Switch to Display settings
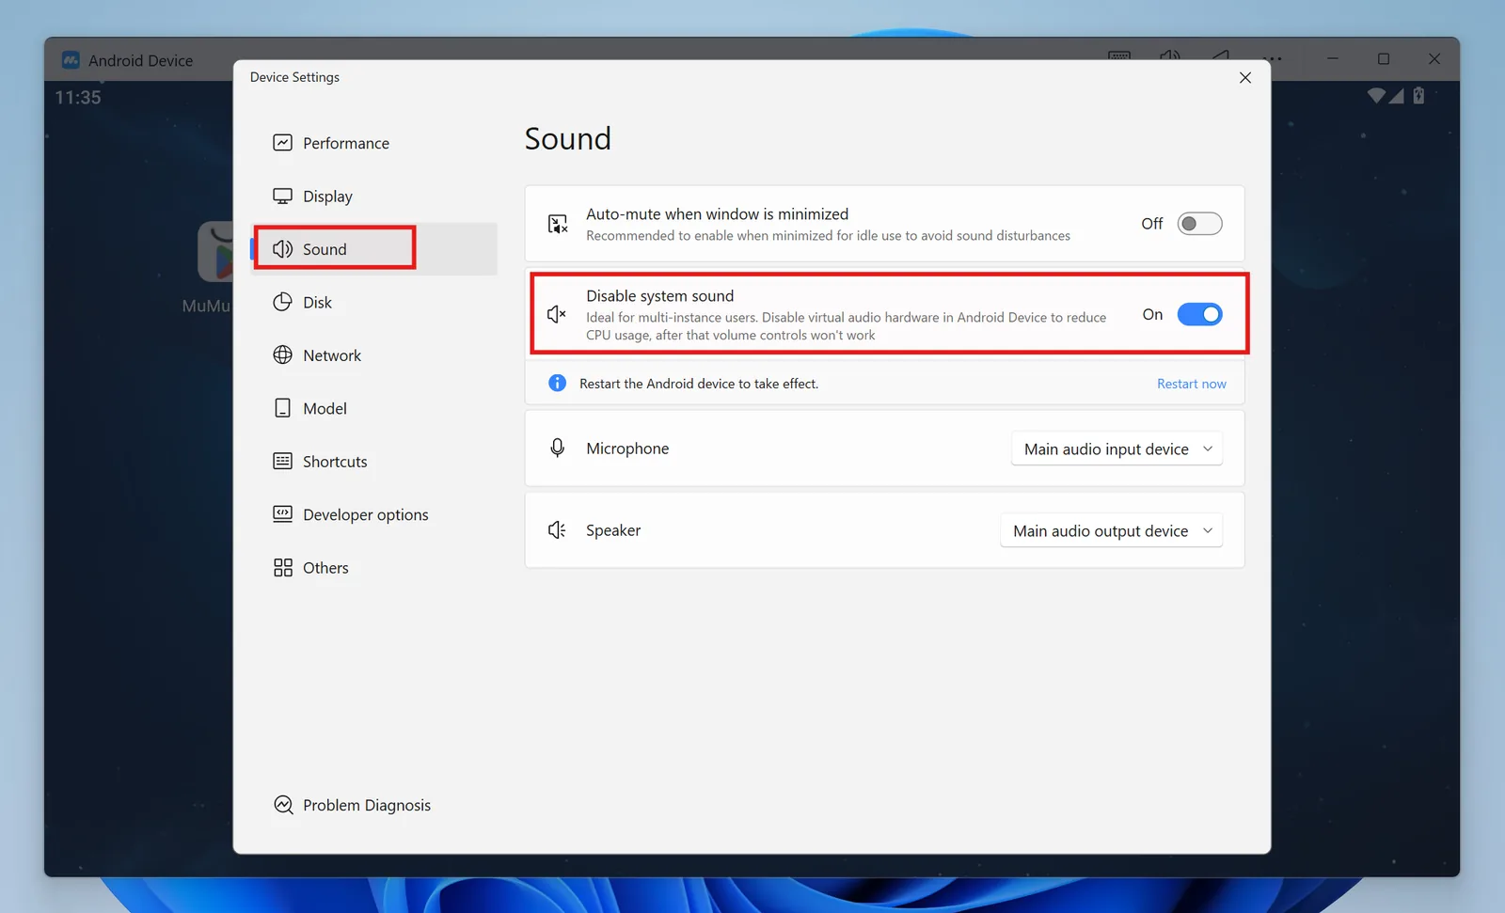The width and height of the screenshot is (1505, 913). (x=374, y=196)
